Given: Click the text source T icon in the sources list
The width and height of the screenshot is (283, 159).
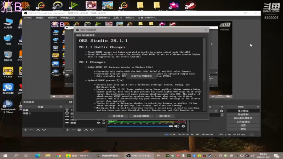Looking at the screenshot, I should pyautogui.click(x=67, y=110).
